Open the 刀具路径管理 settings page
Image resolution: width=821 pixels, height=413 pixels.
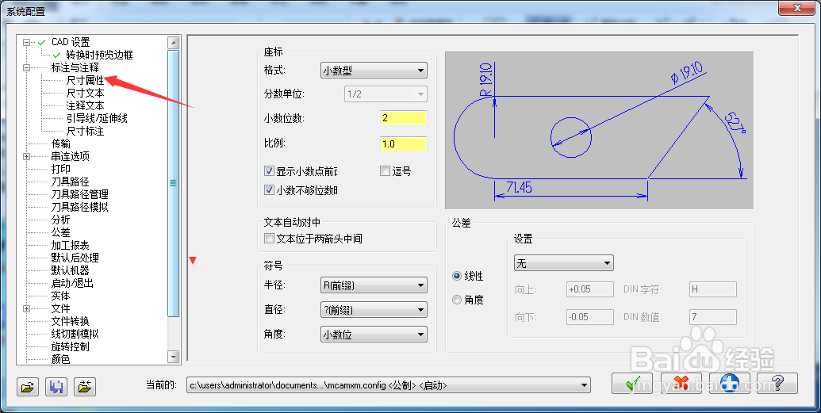pyautogui.click(x=79, y=195)
